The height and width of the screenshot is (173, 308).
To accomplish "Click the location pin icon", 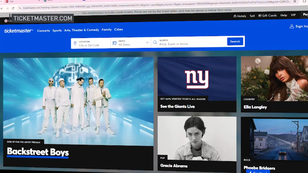I will [75, 43].
